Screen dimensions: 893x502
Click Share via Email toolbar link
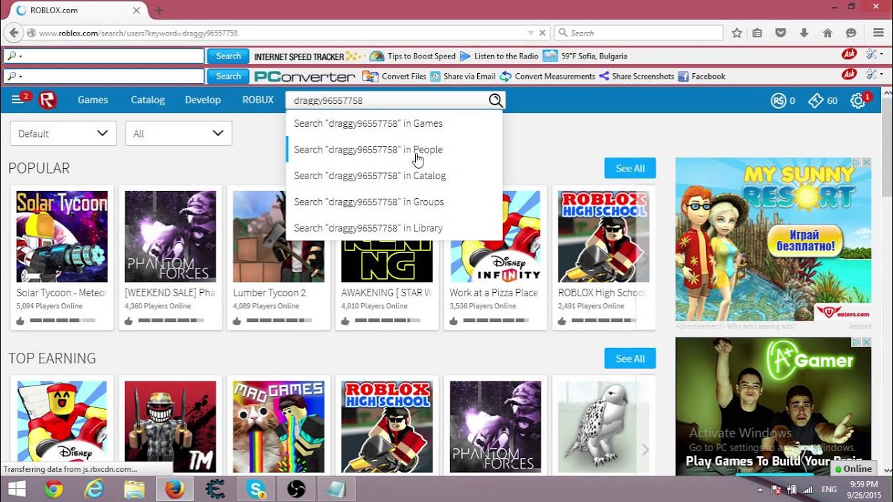(463, 76)
